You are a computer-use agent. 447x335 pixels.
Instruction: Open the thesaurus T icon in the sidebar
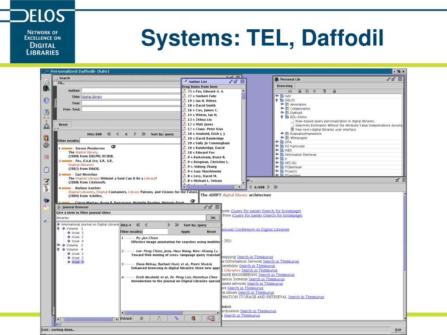click(46, 112)
